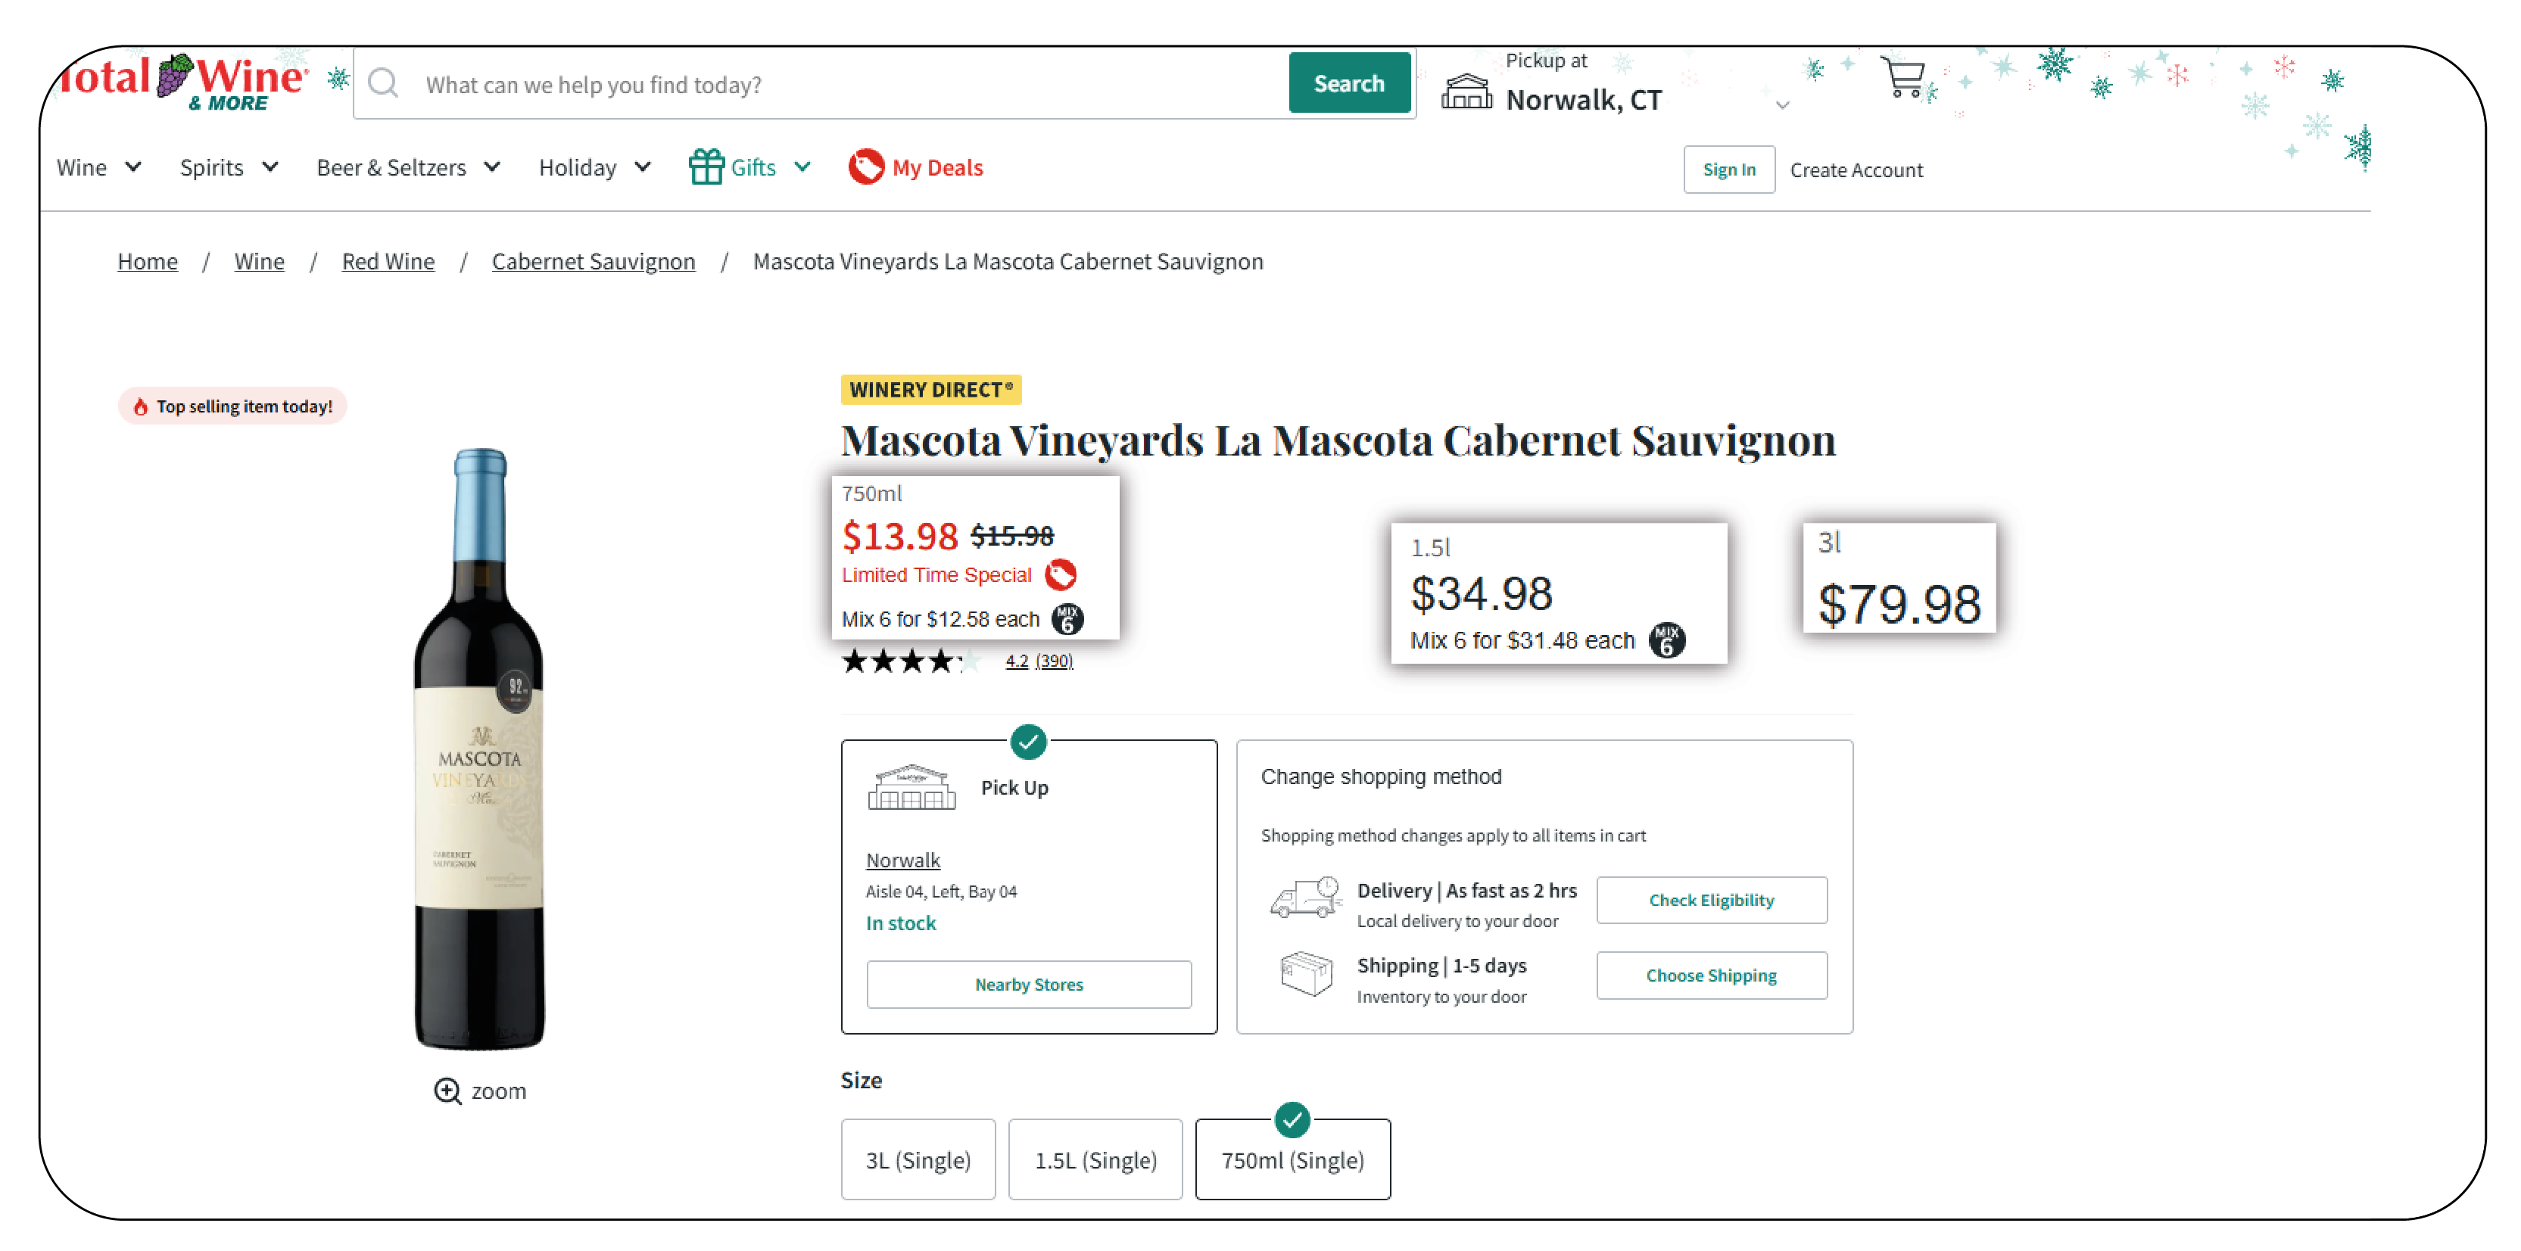Click the In stock status text
This screenshot has width=2521, height=1251.
coord(900,923)
